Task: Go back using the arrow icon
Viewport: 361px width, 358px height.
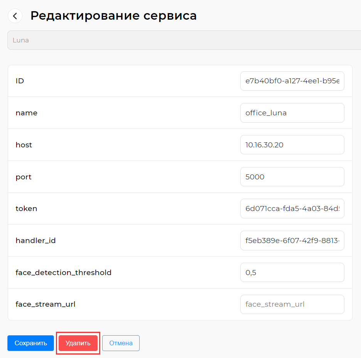Action: pyautogui.click(x=15, y=16)
